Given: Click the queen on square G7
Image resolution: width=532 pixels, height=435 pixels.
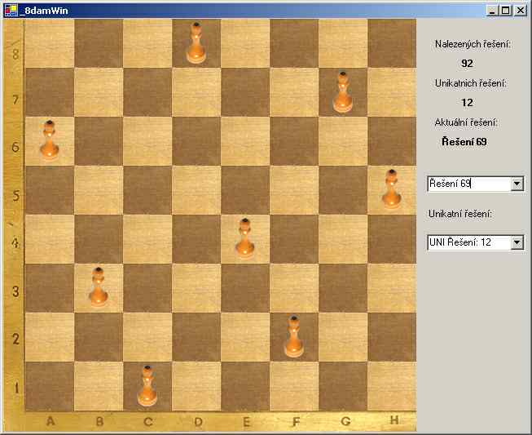Looking at the screenshot, I should point(342,91).
